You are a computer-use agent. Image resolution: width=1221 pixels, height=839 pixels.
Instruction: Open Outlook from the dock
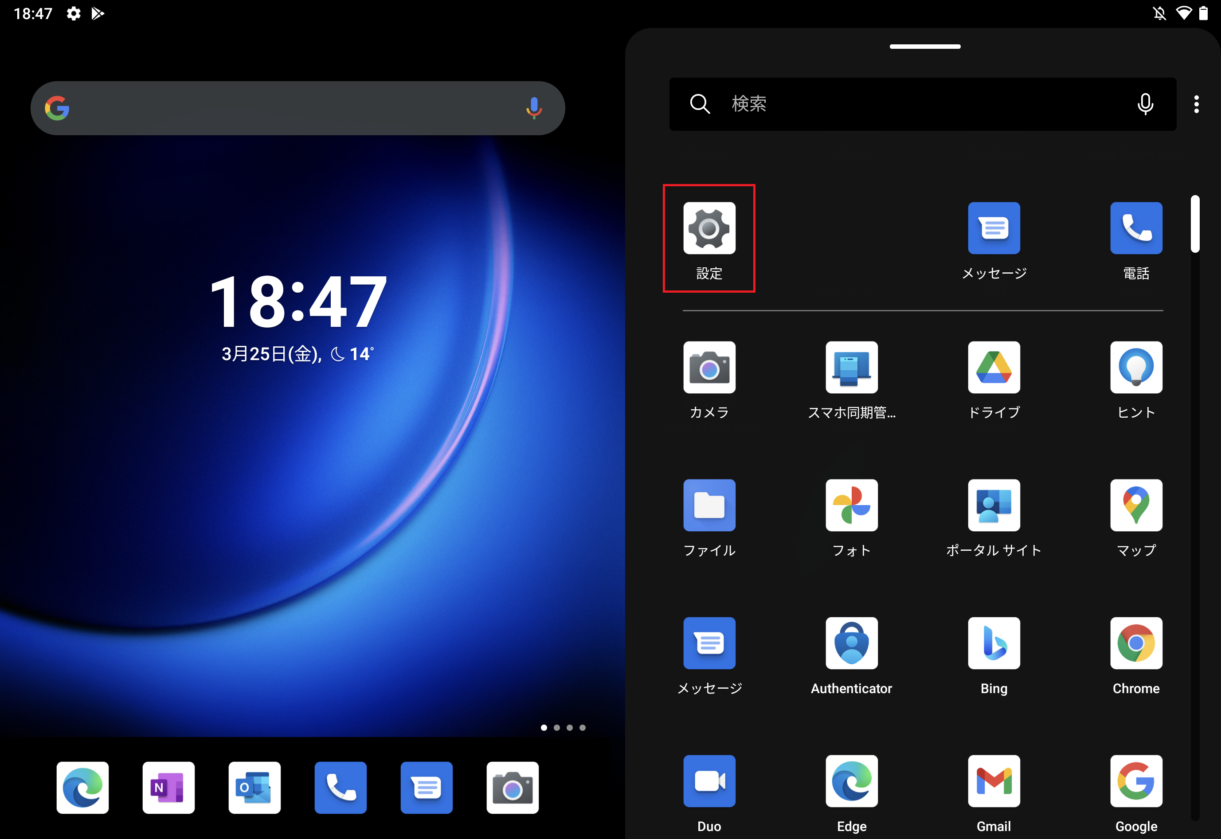pos(254,788)
